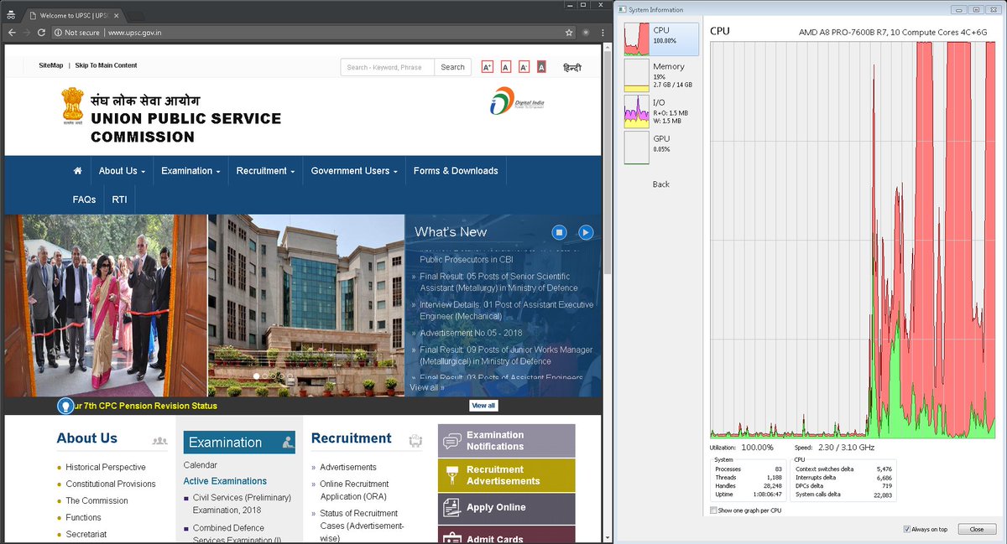Click the ribbon-cutting ceremony slide image

point(105,305)
